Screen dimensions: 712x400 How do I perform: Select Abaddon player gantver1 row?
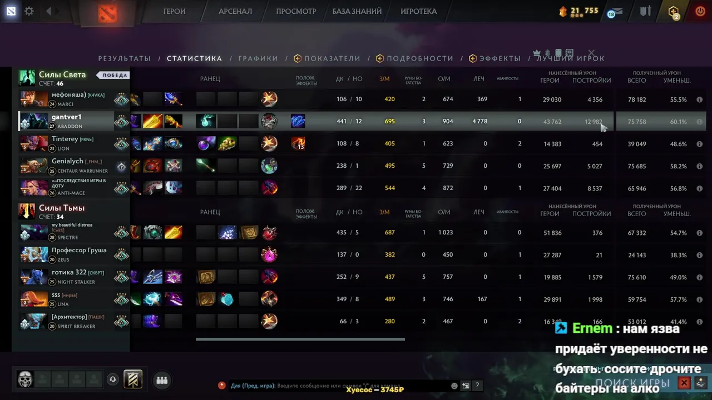tap(362, 121)
